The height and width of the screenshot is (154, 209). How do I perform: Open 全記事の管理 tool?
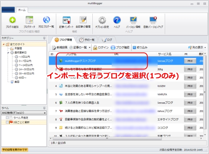[83, 22]
